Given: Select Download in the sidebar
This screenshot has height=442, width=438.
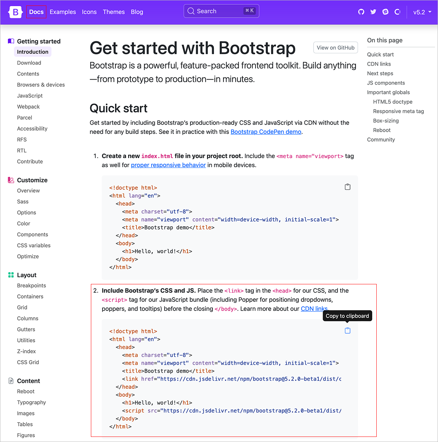Looking at the screenshot, I should 29,63.
